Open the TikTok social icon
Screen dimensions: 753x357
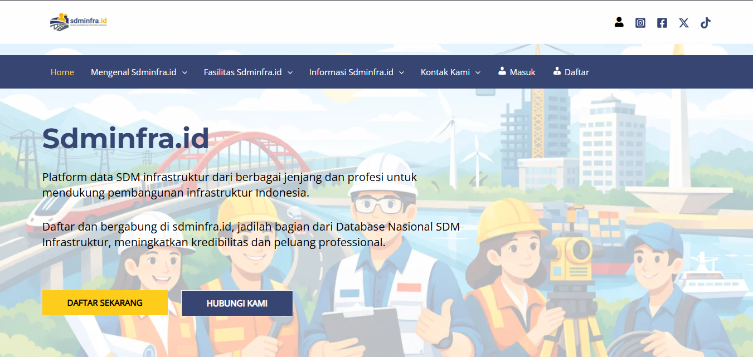[x=705, y=23]
